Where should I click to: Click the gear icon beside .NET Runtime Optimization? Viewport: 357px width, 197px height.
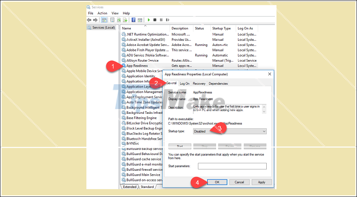tap(124, 35)
